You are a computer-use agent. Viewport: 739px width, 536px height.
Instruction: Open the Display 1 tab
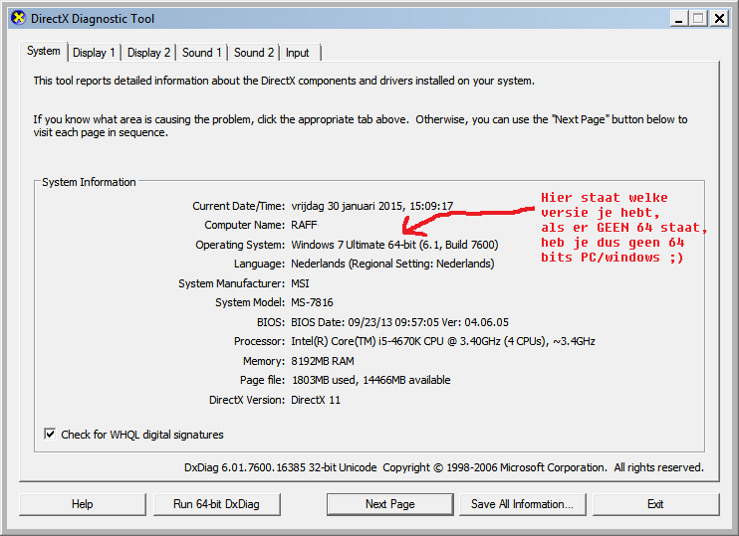(x=94, y=53)
